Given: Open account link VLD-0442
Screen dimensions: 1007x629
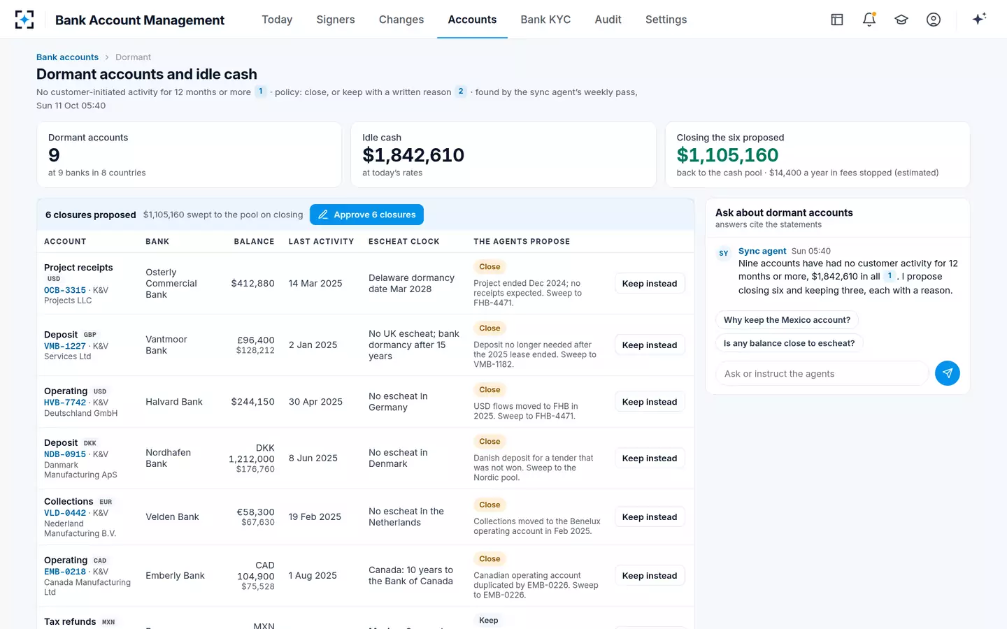Looking at the screenshot, I should [x=65, y=513].
